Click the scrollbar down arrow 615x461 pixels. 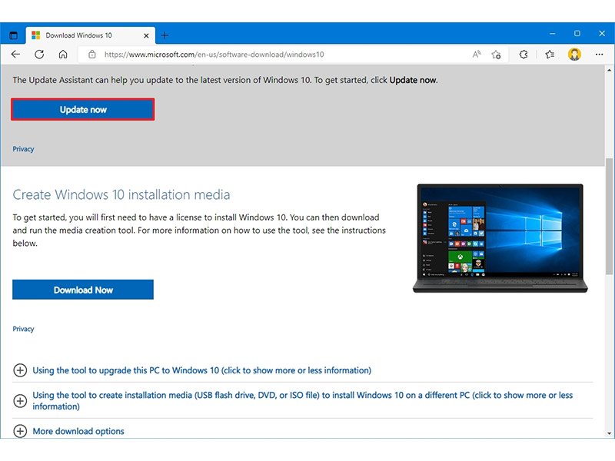(x=609, y=433)
